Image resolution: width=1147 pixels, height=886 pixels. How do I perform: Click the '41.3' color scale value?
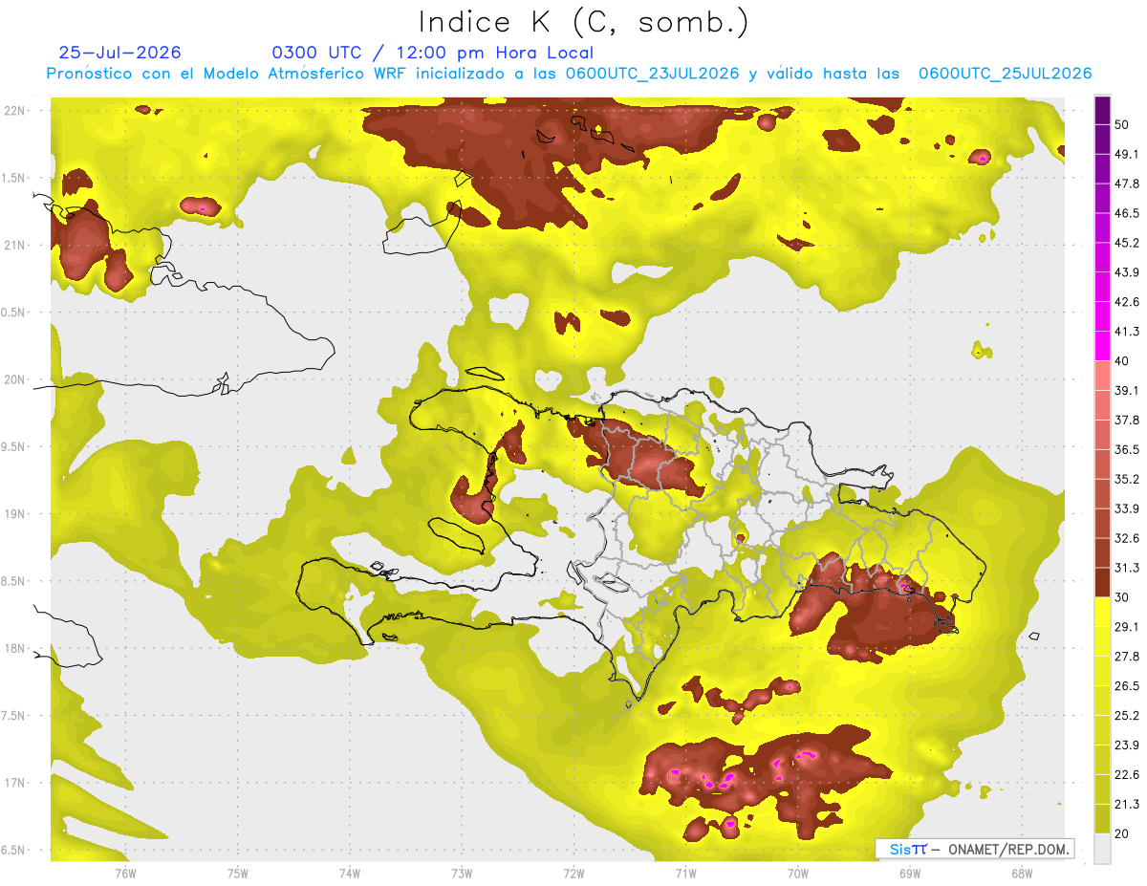pos(1127,332)
